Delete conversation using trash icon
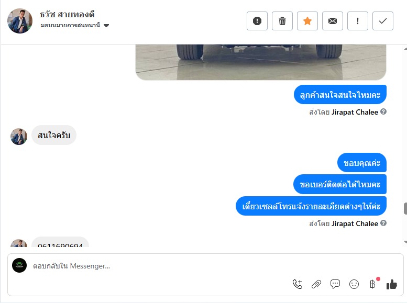The image size is (407, 303). click(282, 21)
